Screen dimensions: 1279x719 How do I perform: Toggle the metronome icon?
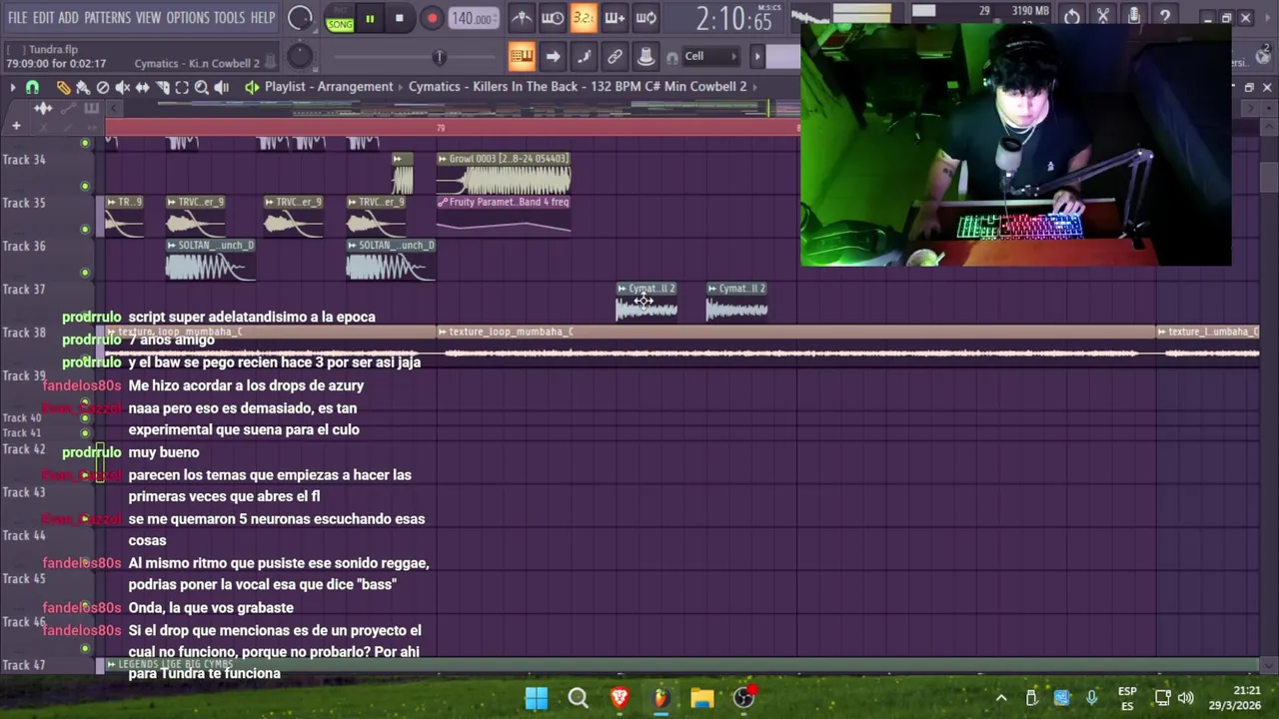(522, 18)
